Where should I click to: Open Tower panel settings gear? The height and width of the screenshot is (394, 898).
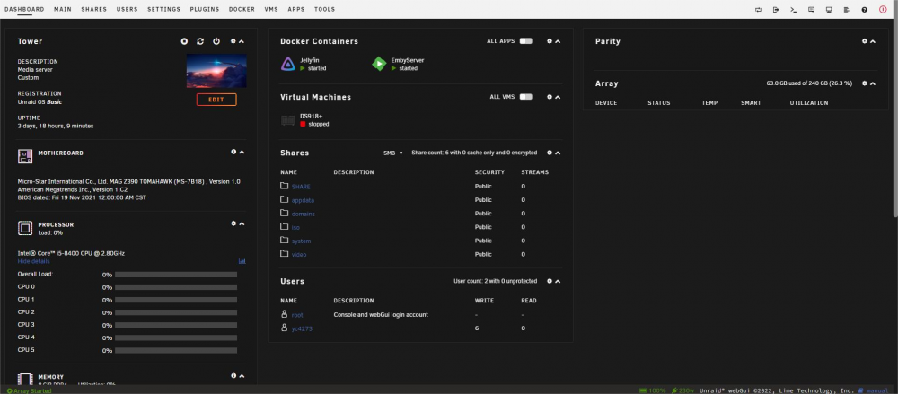[233, 41]
